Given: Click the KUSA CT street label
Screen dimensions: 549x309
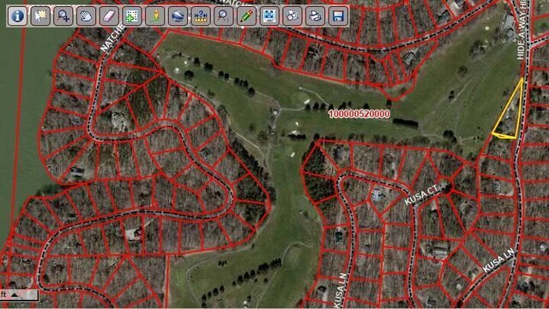Looking at the screenshot, I should point(421,195).
